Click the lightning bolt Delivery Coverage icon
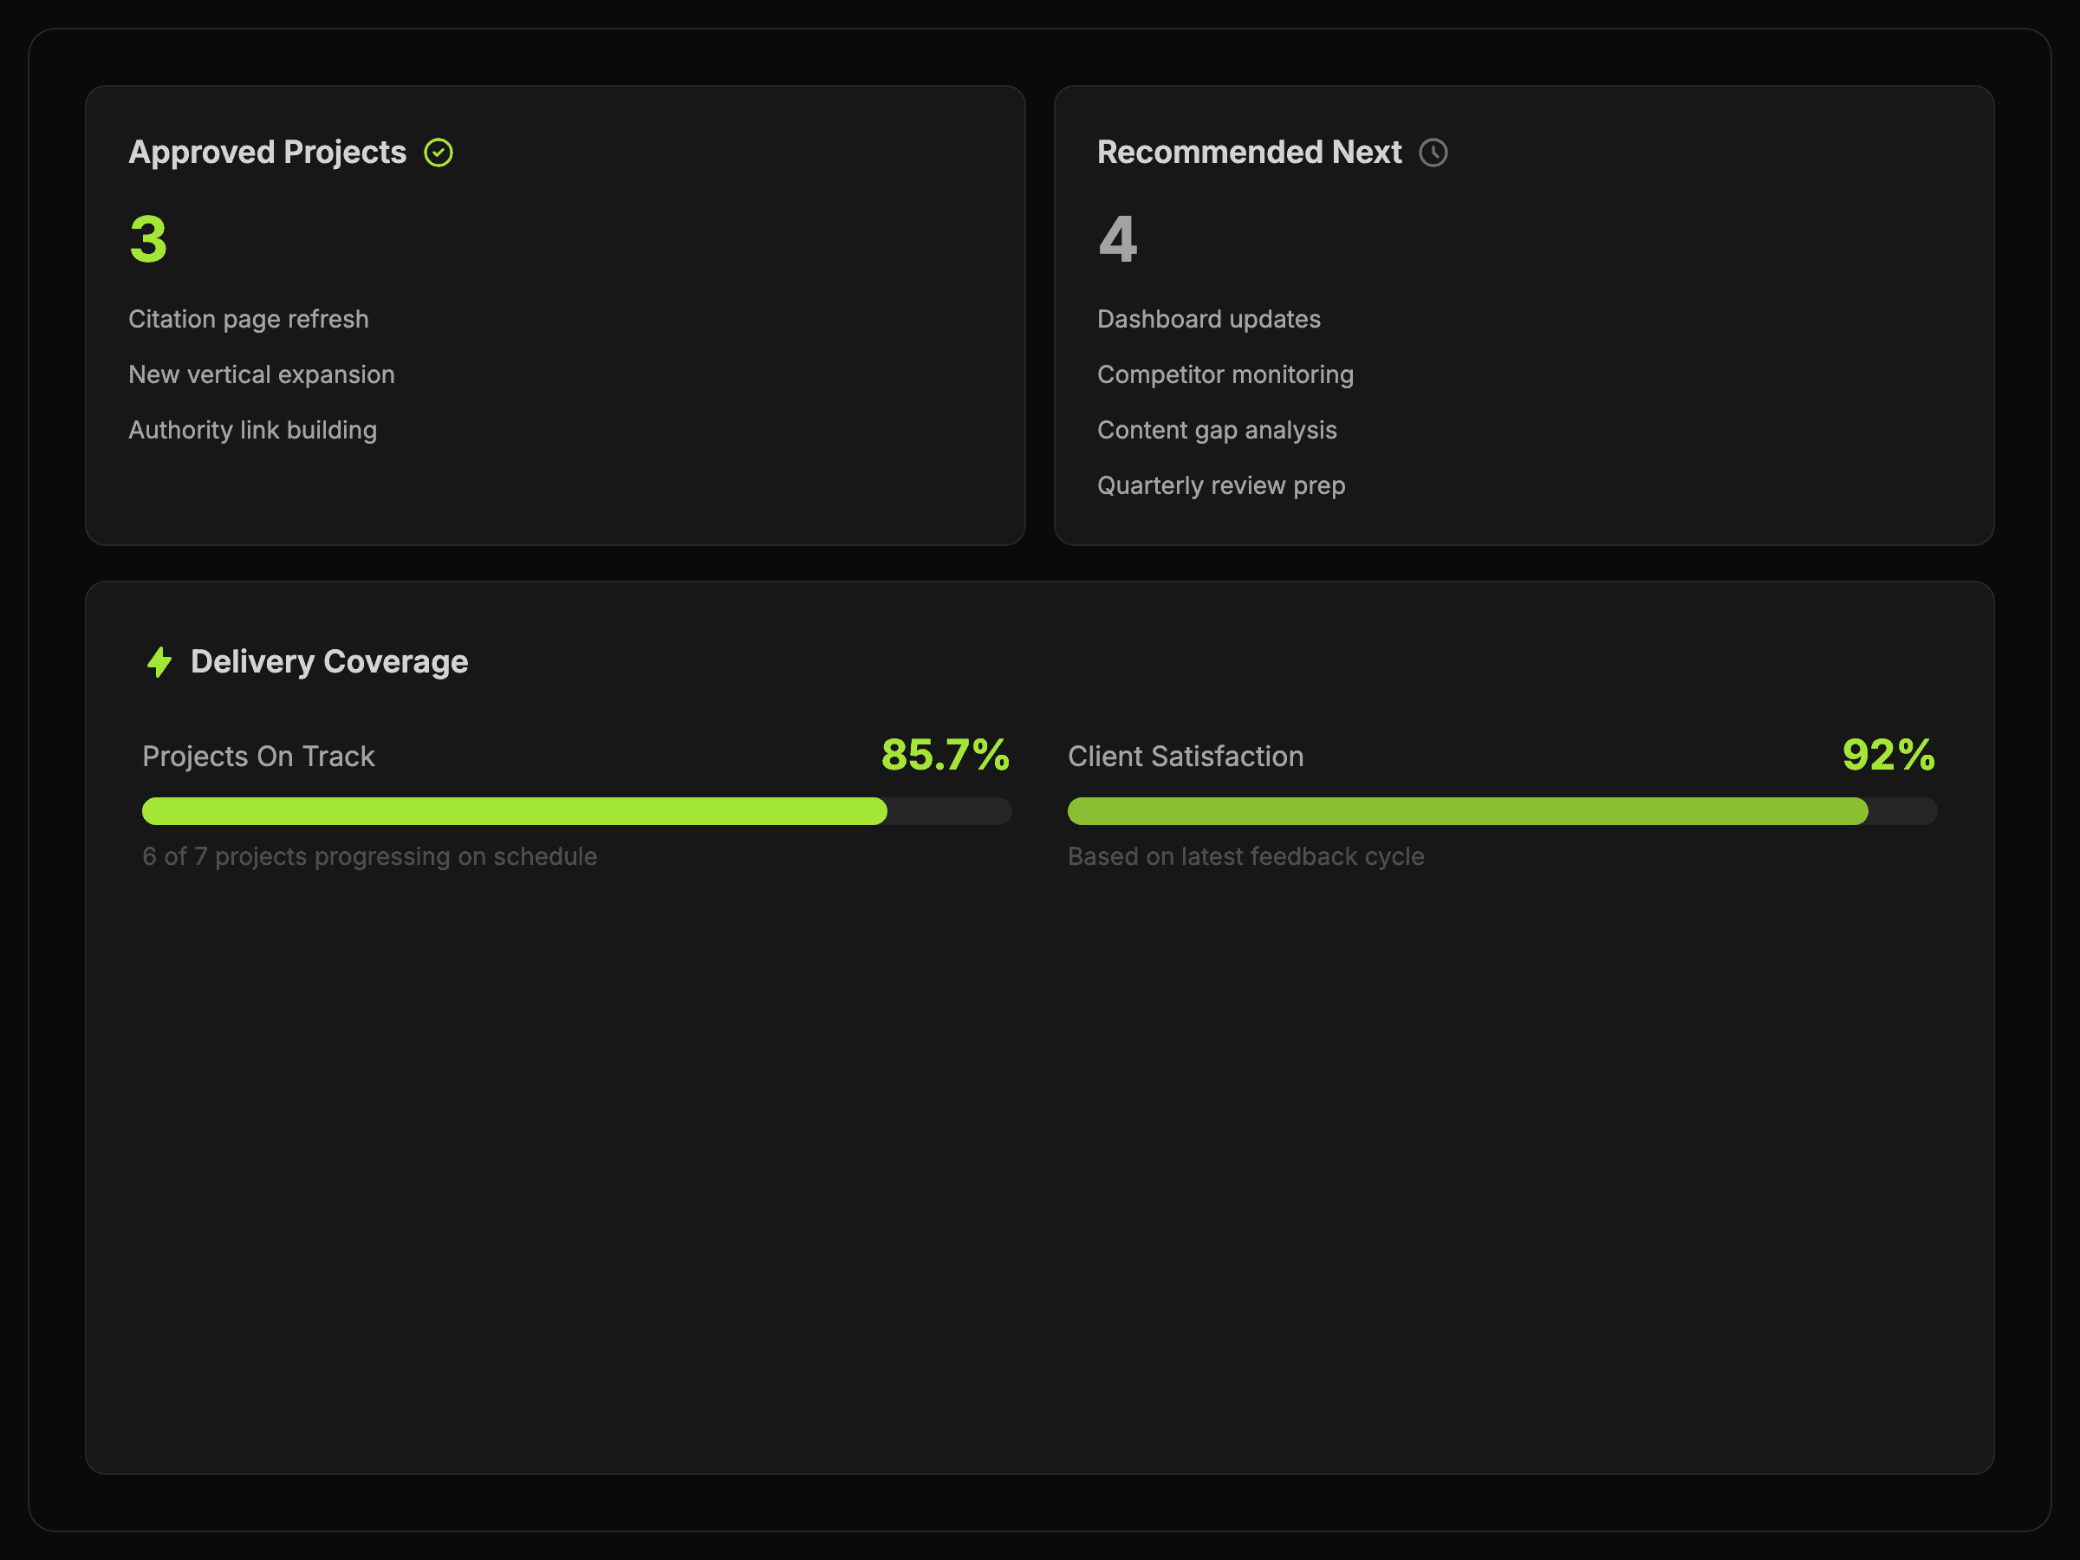The image size is (2080, 1560). (159, 662)
